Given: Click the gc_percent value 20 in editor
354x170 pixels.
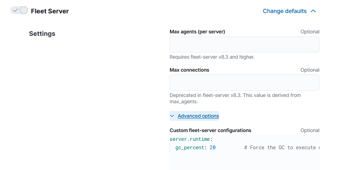Looking at the screenshot, I should click(x=213, y=148).
